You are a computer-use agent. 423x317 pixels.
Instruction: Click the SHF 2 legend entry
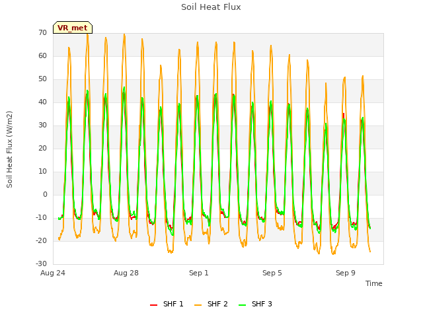[211, 304]
